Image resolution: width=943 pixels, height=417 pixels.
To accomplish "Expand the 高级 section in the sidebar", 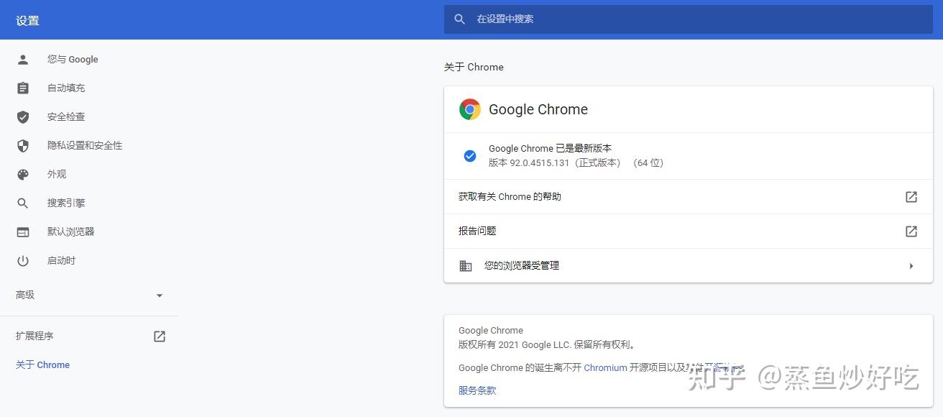I will click(159, 295).
